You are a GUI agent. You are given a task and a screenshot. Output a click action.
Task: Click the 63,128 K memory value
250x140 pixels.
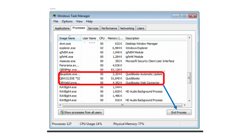[117, 70]
